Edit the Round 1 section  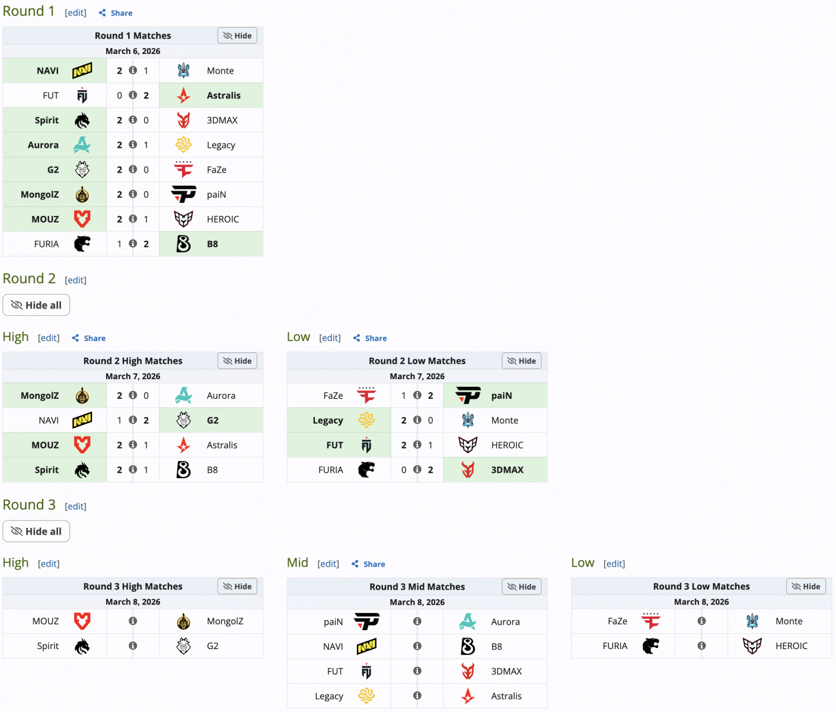click(75, 13)
